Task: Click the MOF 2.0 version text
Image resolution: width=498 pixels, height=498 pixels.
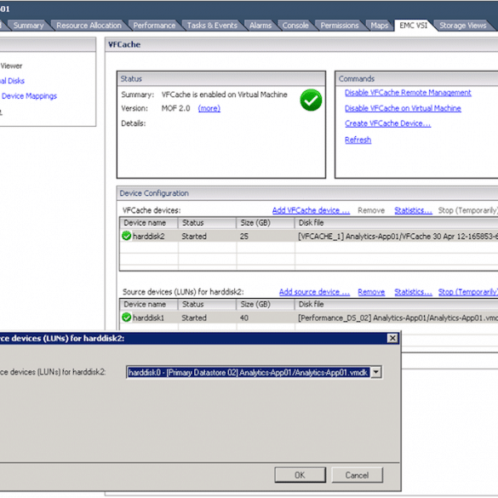Action: [x=175, y=108]
